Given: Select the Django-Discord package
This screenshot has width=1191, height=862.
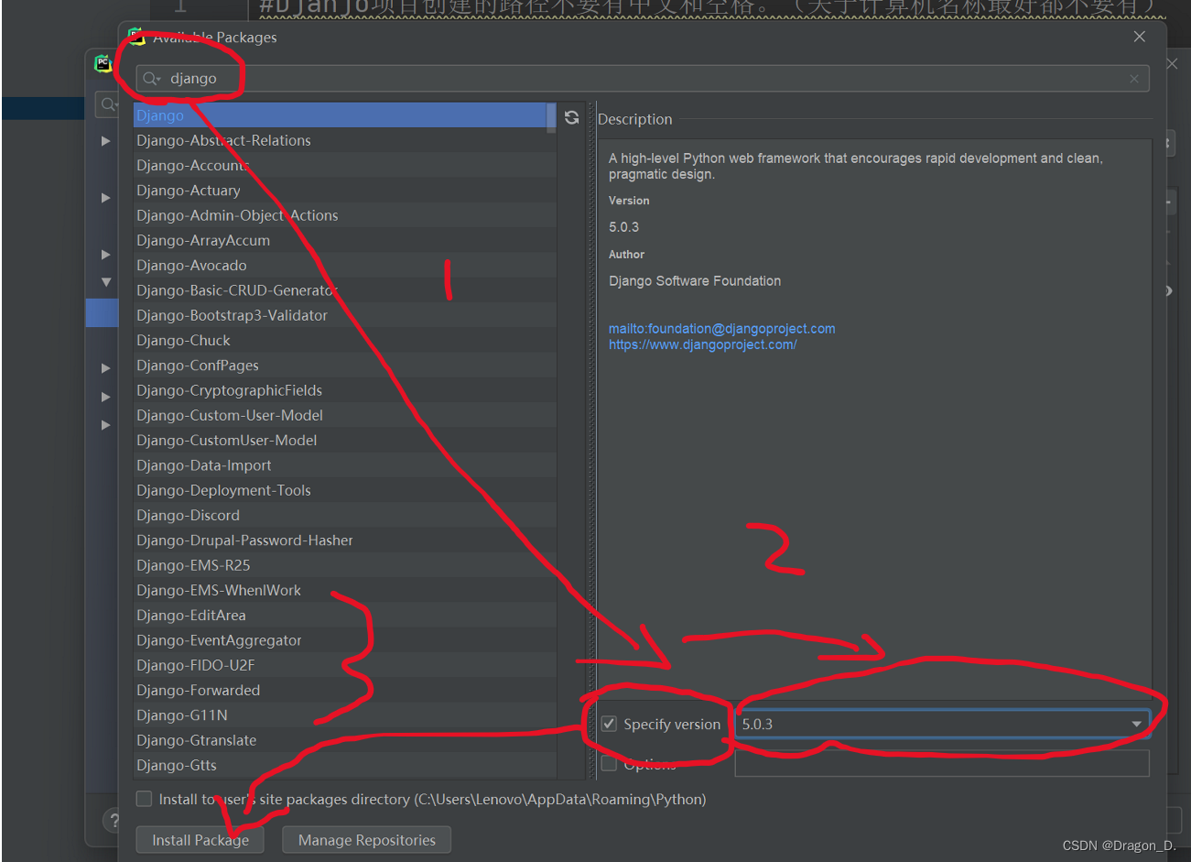Looking at the screenshot, I should point(345,516).
